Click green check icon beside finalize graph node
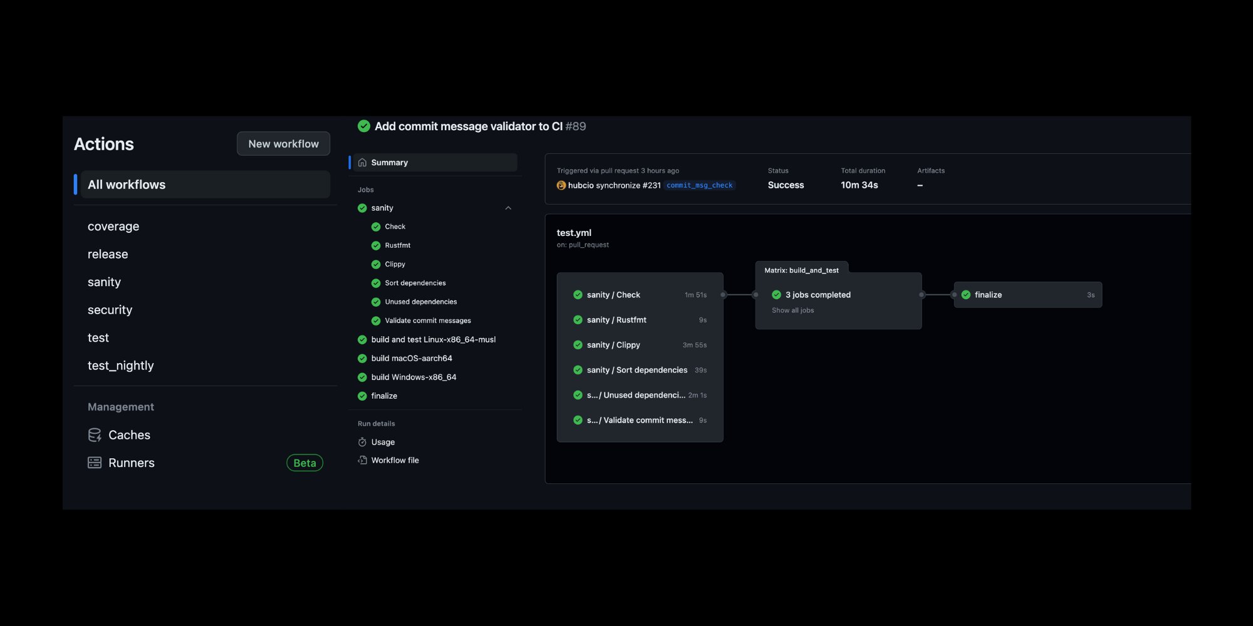This screenshot has height=626, width=1253. coord(966,295)
